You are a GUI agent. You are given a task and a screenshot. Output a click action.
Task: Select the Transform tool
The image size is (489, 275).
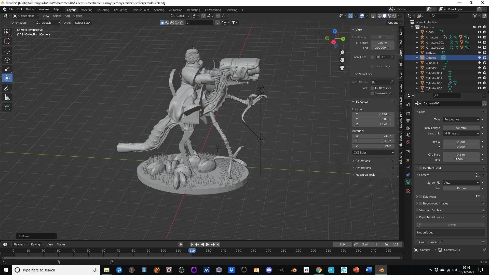point(7,78)
